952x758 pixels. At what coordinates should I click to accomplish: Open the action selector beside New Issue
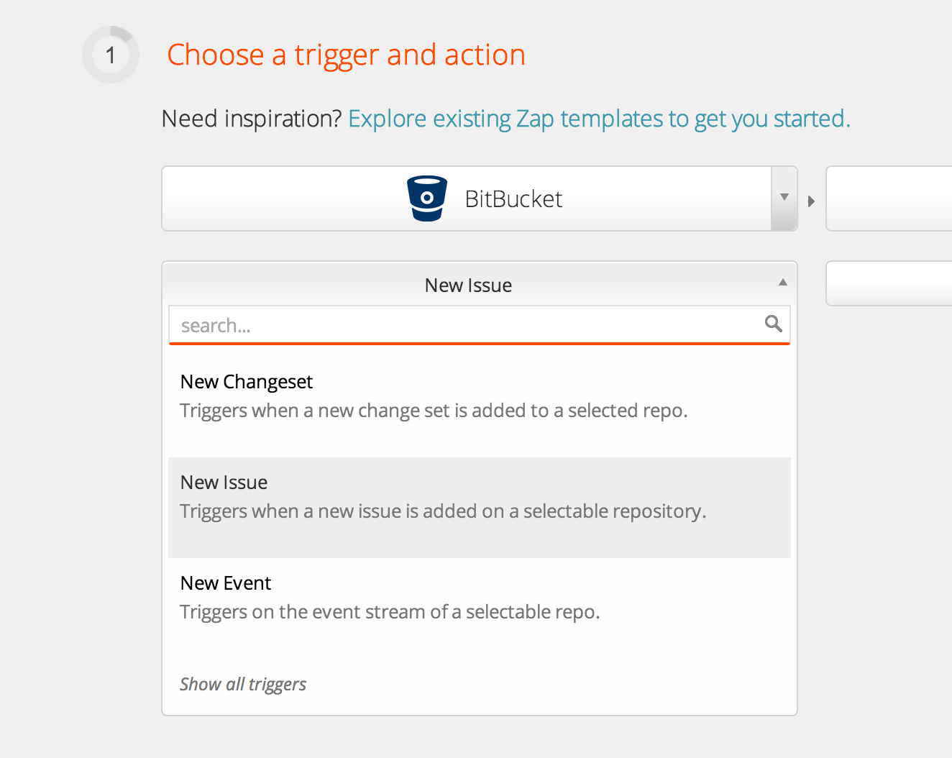(889, 283)
